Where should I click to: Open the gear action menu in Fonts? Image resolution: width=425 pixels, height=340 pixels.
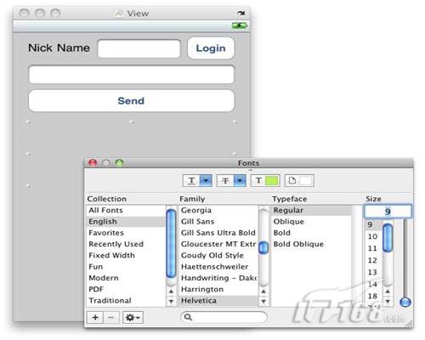click(x=133, y=317)
